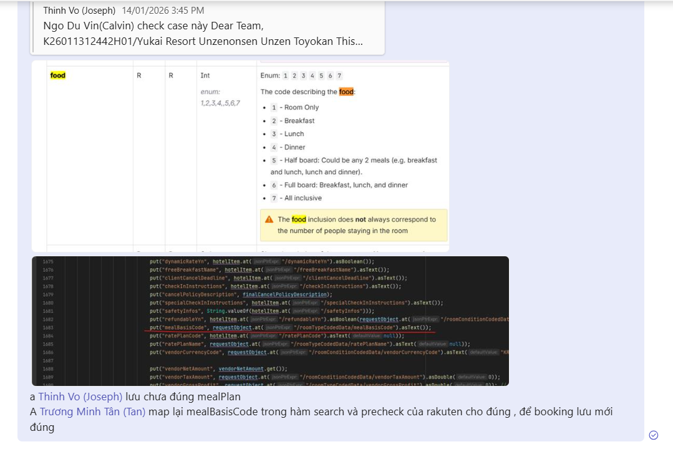The width and height of the screenshot is (673, 467).
Task: Click the yellow food inclusion warning box
Action: pos(354,225)
